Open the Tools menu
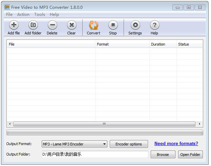 point(40,15)
